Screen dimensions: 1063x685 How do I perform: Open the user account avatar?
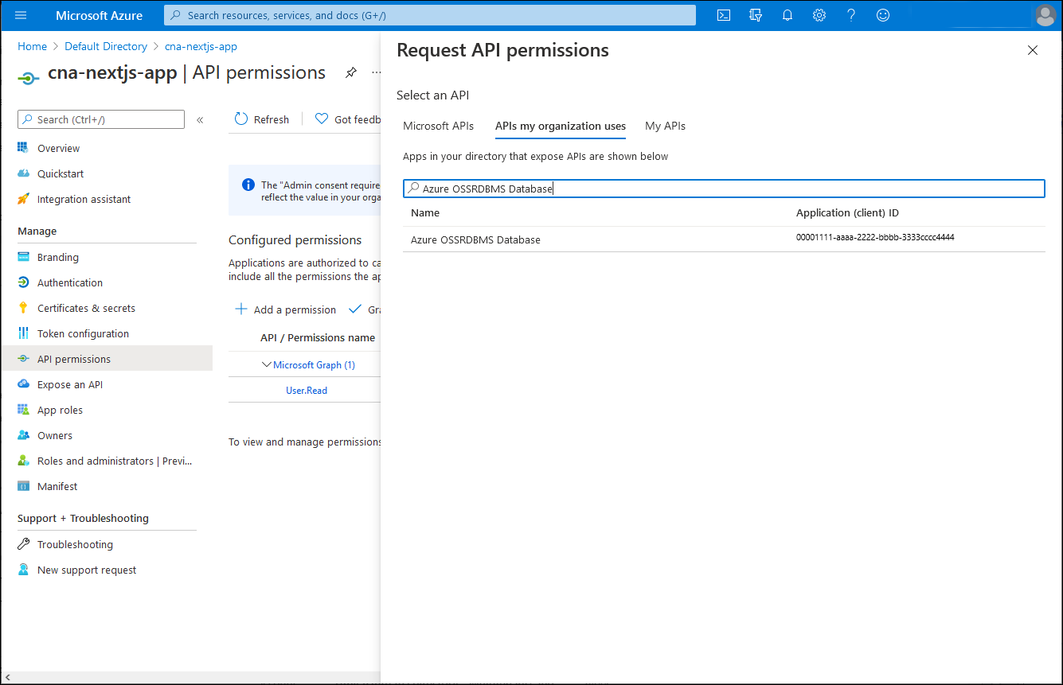(x=1045, y=15)
